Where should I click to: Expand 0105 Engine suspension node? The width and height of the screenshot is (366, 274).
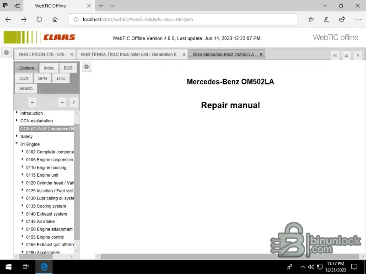(22, 159)
